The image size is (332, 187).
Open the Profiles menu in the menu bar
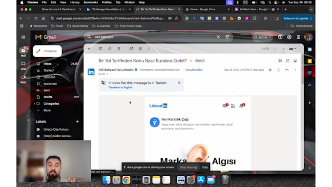pos(107,2)
